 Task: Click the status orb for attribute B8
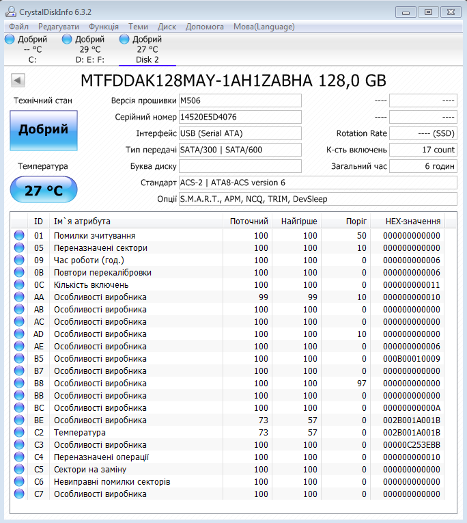19,384
